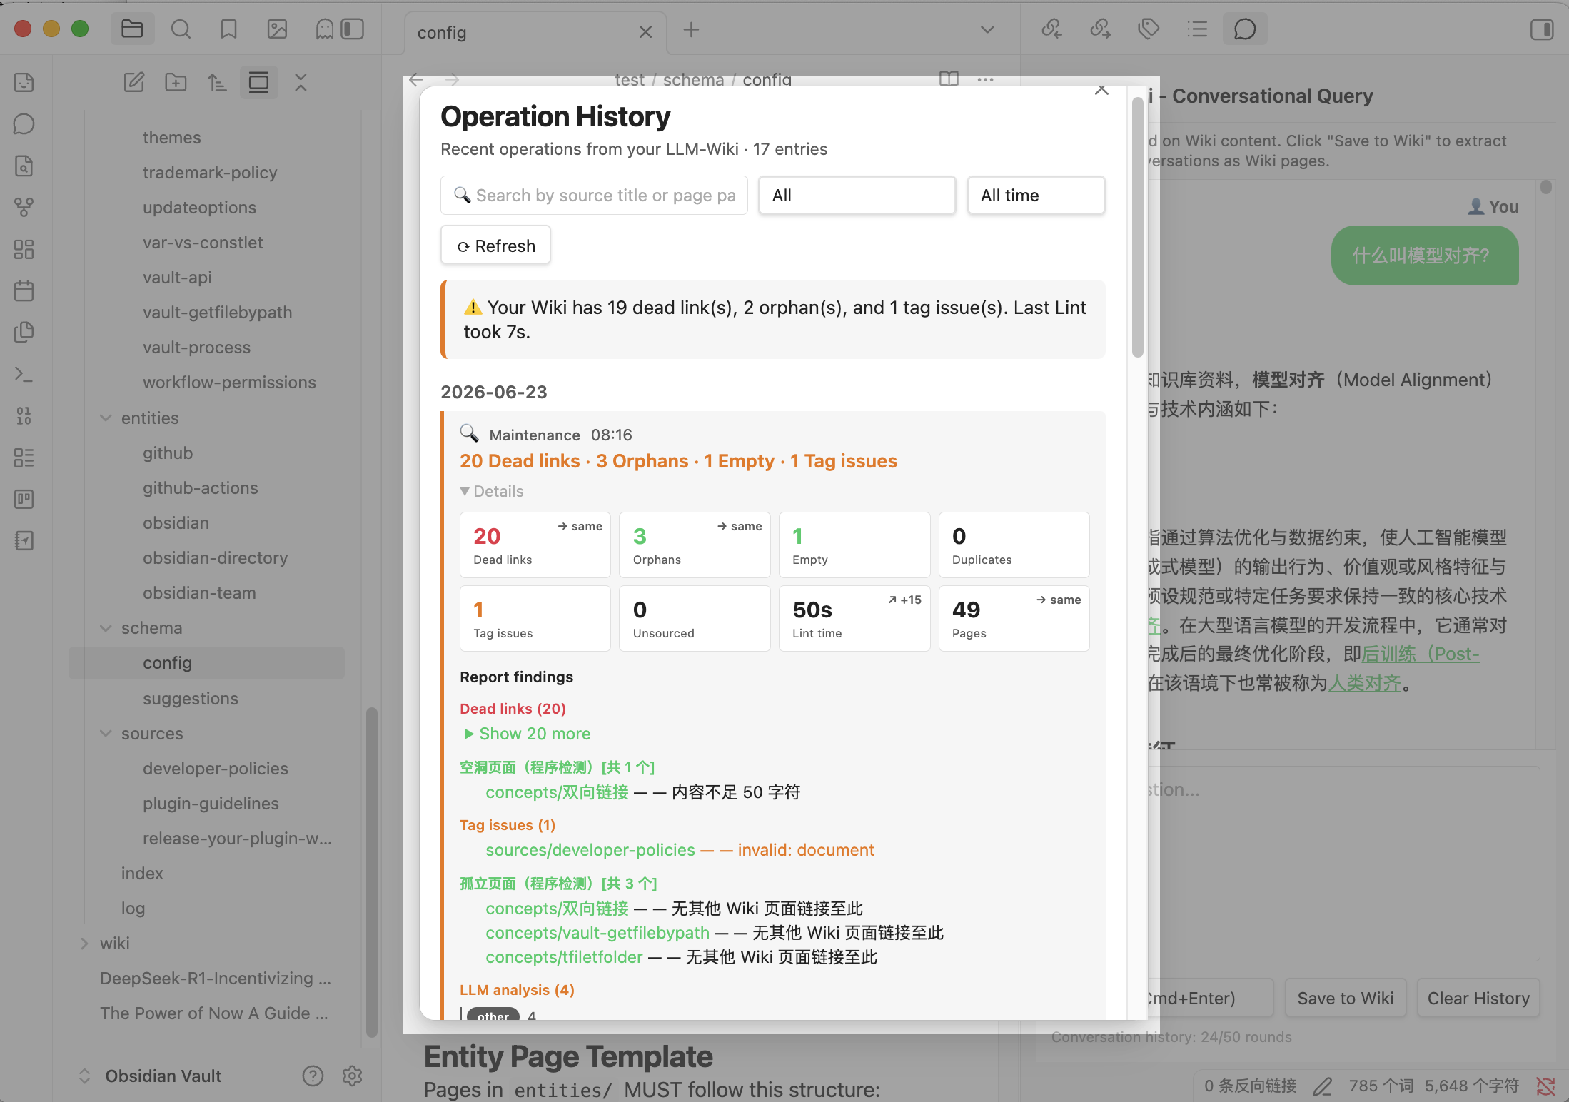The image size is (1569, 1102).
Task: Select the chat view icon in right panel
Action: pos(1245,29)
